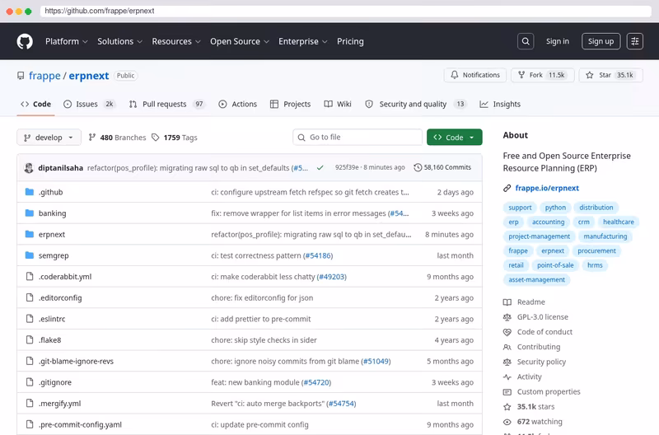Expand the Open Source menu
This screenshot has height=435, width=659.
pyautogui.click(x=240, y=42)
